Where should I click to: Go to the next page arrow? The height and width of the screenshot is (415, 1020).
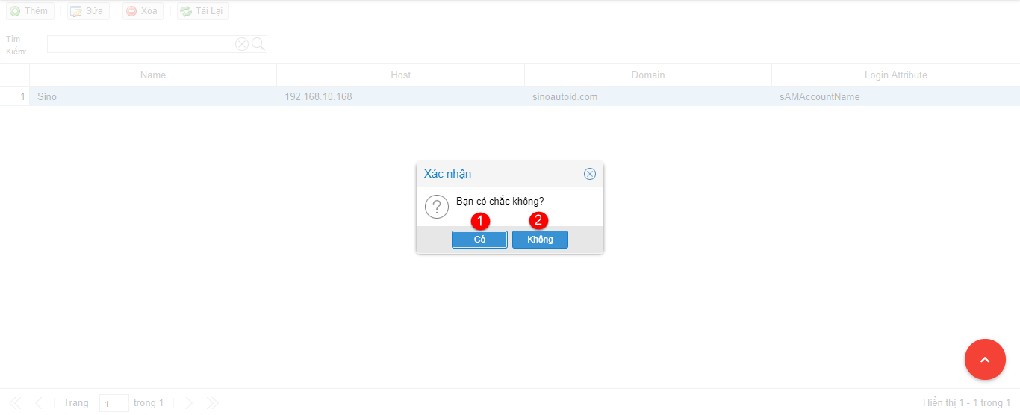pyautogui.click(x=188, y=403)
